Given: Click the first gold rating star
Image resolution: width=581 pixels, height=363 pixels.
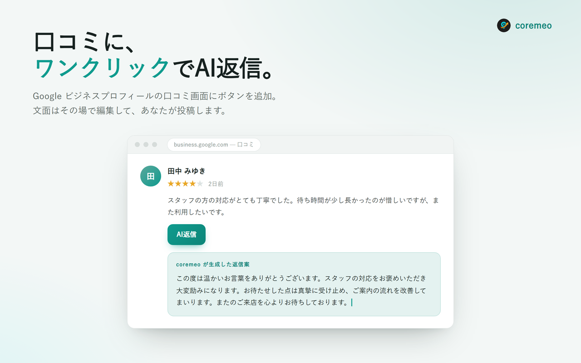Looking at the screenshot, I should pos(171,184).
